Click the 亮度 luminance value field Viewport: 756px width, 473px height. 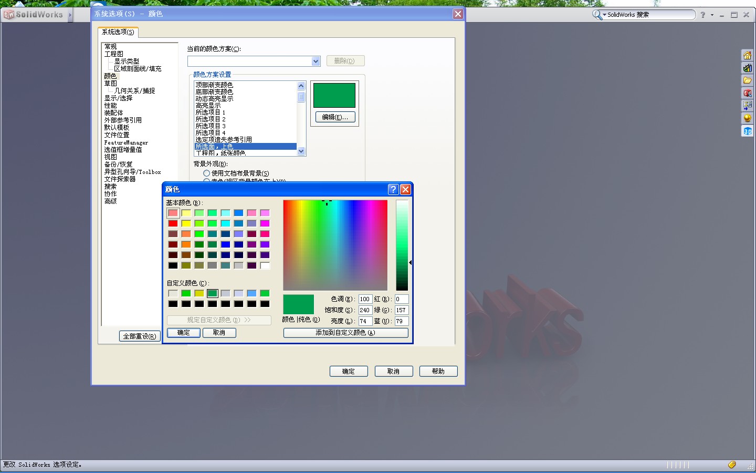(365, 321)
